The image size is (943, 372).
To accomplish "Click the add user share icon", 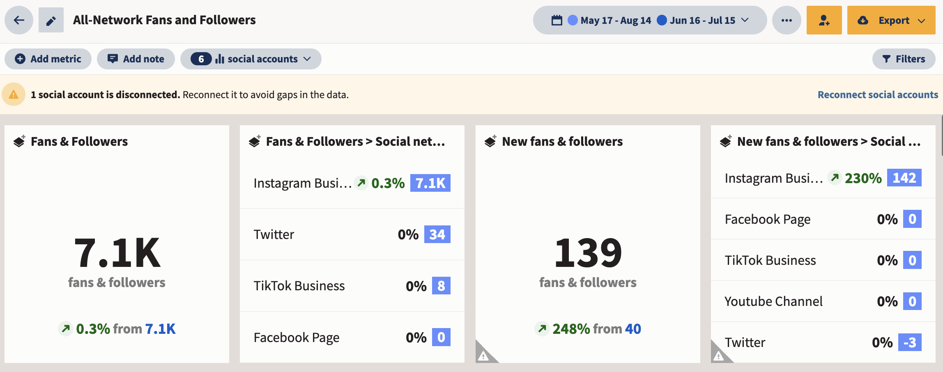I will (x=824, y=20).
